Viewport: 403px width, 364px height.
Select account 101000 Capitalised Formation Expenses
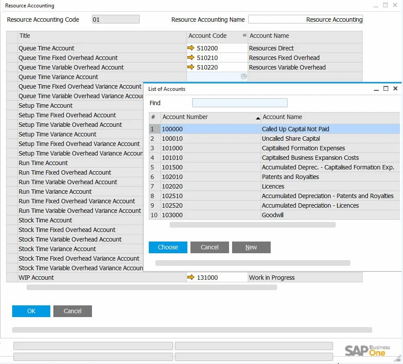[x=274, y=148]
